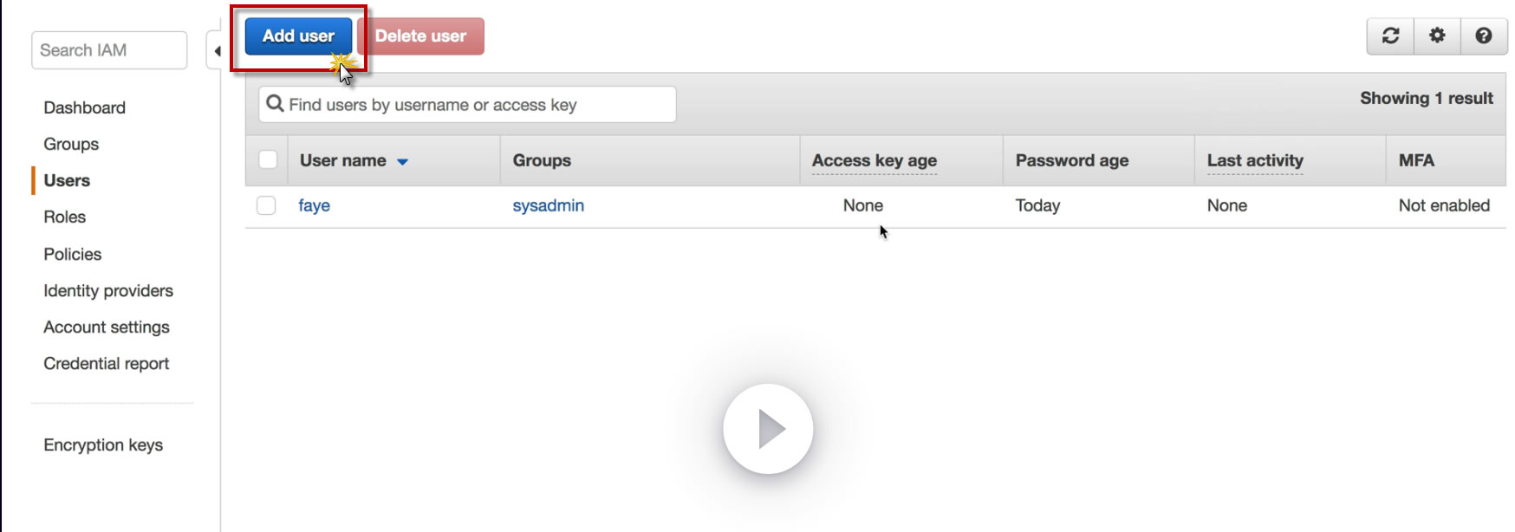Toggle the select-all users checkbox

coord(268,159)
